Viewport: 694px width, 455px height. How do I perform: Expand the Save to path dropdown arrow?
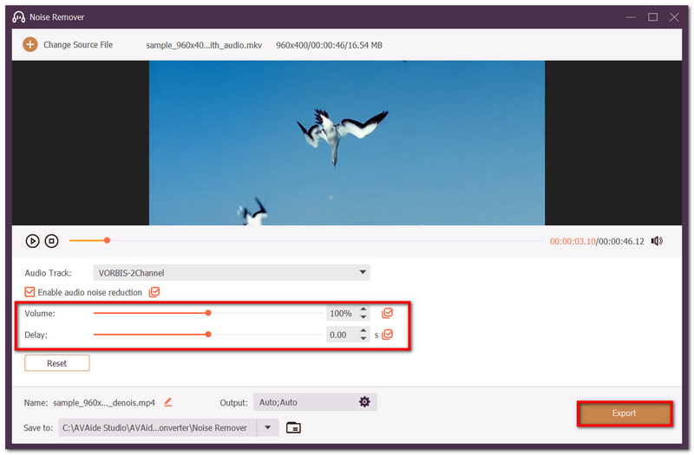pos(268,427)
